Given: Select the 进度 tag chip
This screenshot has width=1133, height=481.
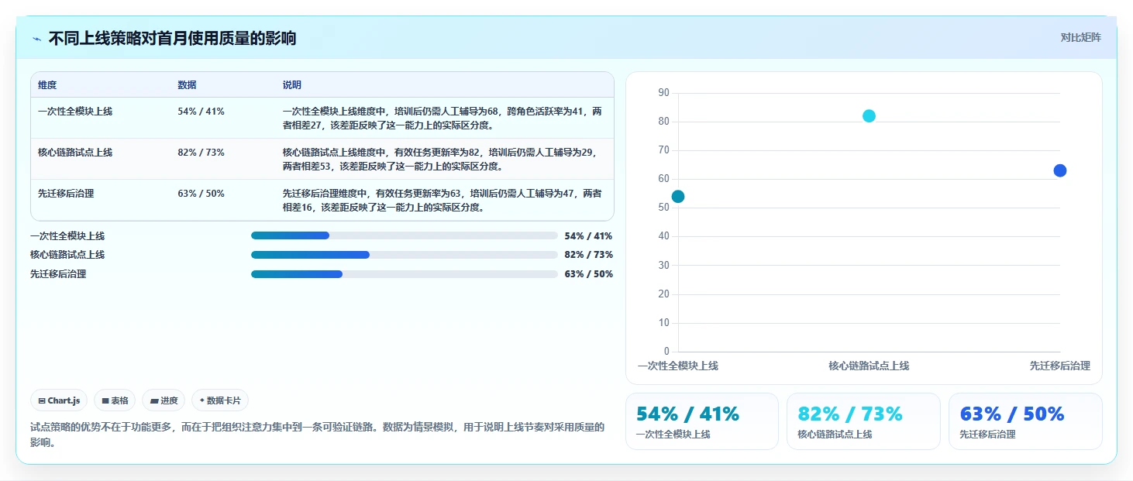Looking at the screenshot, I should (x=164, y=400).
